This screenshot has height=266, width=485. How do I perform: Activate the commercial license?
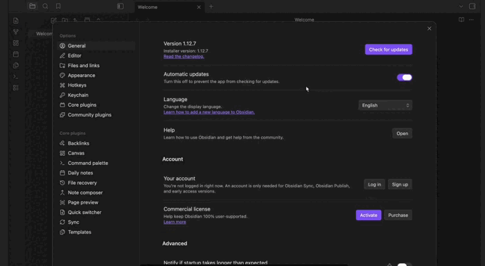pyautogui.click(x=369, y=215)
